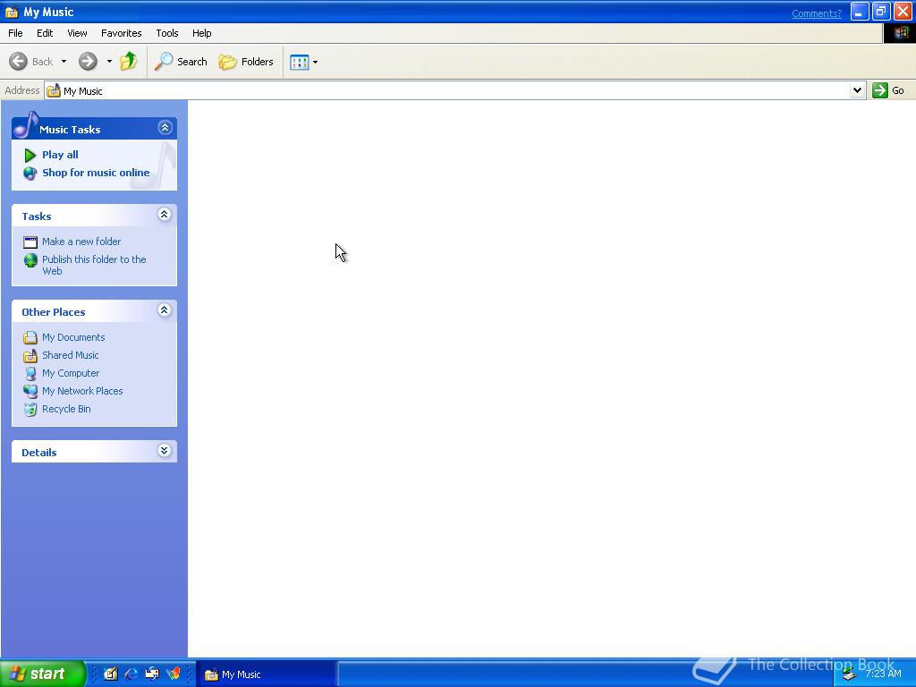Open My Computer from Other Places
The image size is (916, 687).
coord(71,373)
